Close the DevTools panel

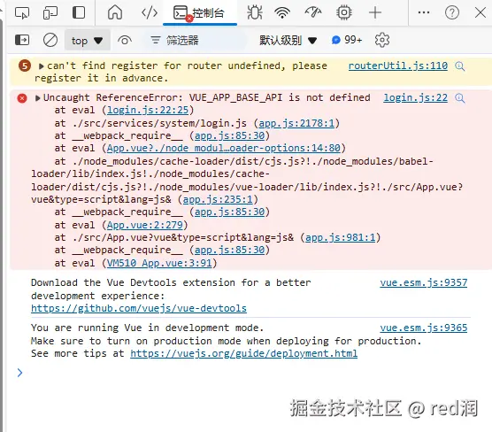480,13
